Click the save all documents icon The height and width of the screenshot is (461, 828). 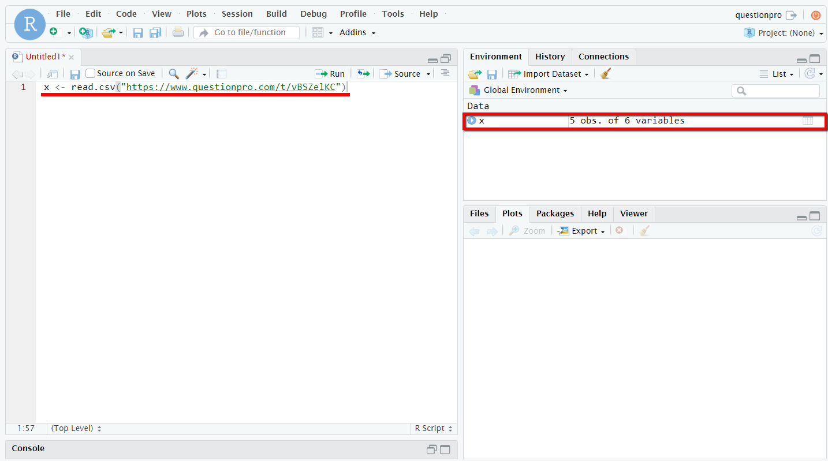tap(155, 33)
